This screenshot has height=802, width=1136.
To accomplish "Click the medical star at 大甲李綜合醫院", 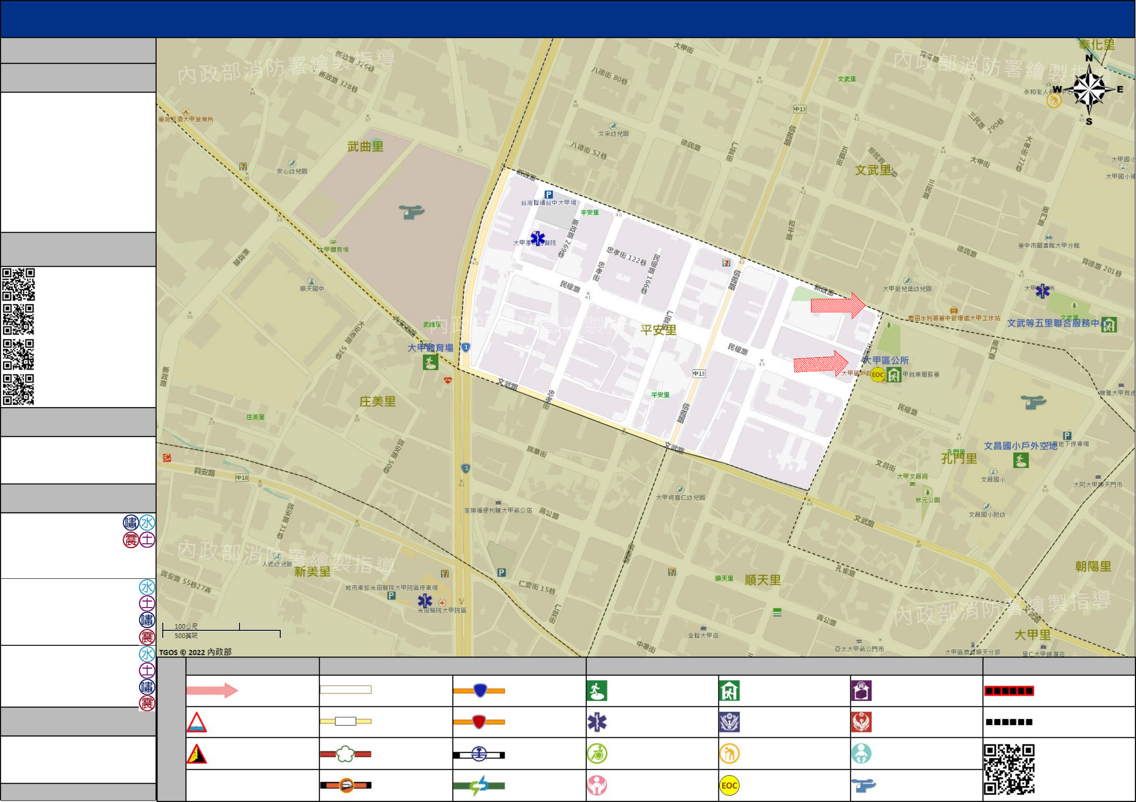I will point(538,238).
